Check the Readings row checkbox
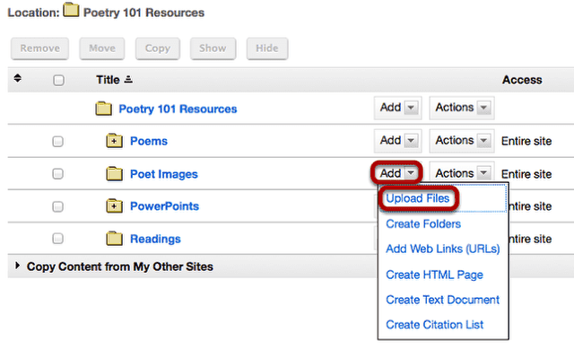The height and width of the screenshot is (350, 574). (57, 239)
